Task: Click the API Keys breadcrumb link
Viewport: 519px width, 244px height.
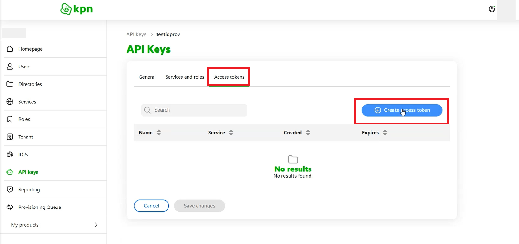Action: (x=136, y=34)
